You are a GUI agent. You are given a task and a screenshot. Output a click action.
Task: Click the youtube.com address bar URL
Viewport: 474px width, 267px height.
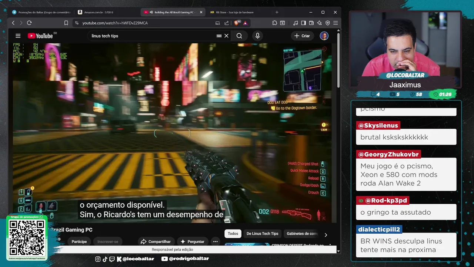(115, 23)
